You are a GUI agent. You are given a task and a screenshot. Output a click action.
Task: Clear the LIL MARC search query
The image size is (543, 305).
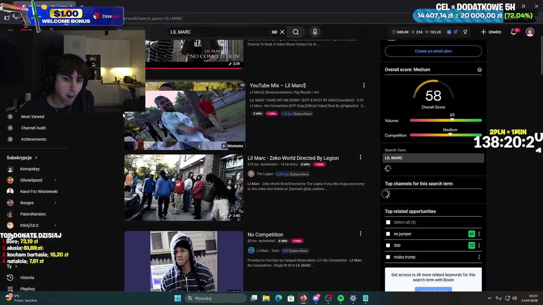pos(282,32)
